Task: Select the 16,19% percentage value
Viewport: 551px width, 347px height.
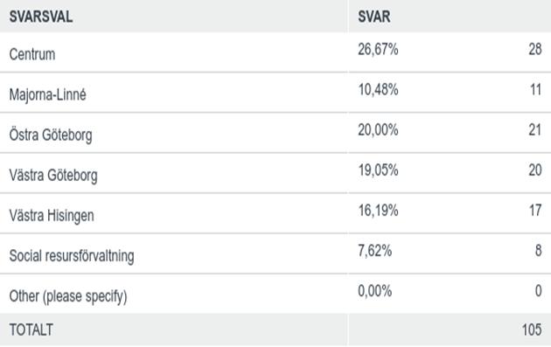Action: (x=378, y=211)
